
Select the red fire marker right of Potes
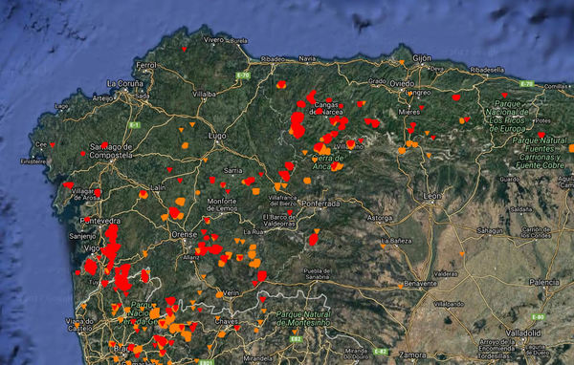click(x=541, y=135)
